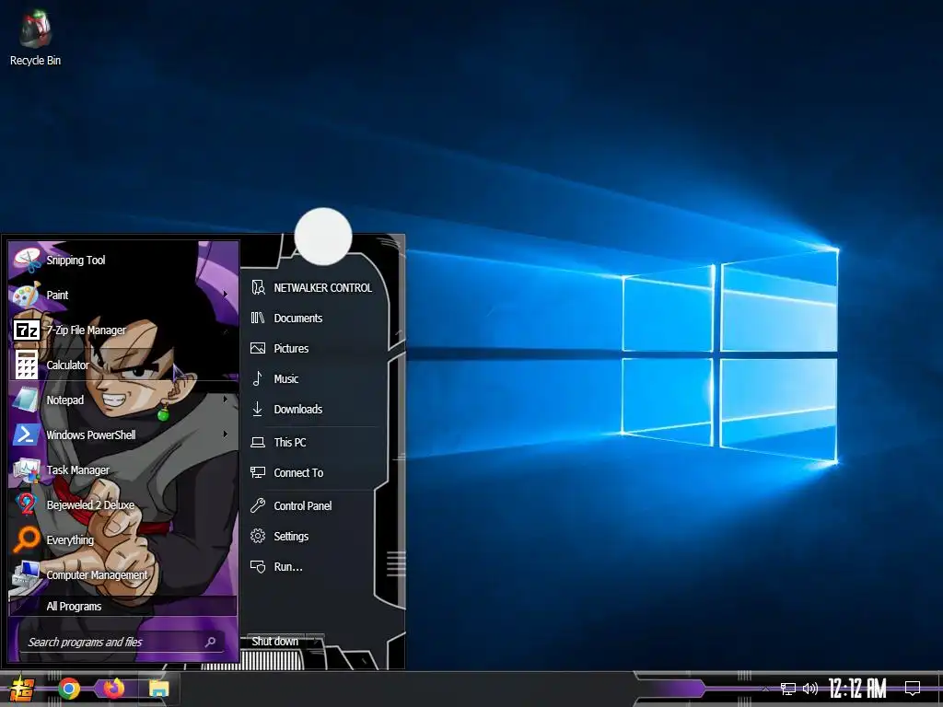943x707 pixels.
Task: Open Connect To entry
Action: (x=298, y=472)
